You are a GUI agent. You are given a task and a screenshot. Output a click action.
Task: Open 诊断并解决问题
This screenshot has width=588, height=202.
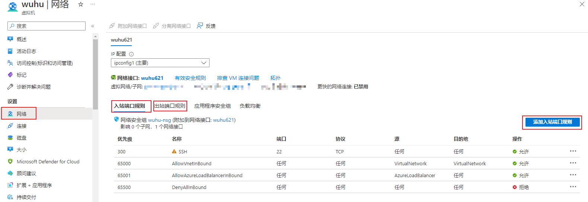tap(33, 87)
